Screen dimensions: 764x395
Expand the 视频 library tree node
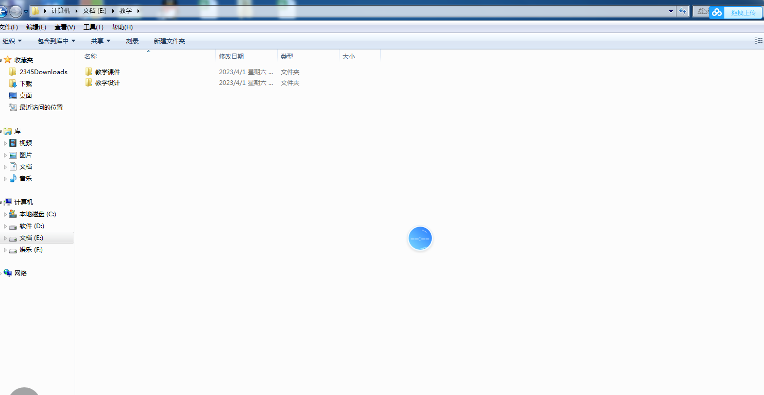pyautogui.click(x=6, y=143)
